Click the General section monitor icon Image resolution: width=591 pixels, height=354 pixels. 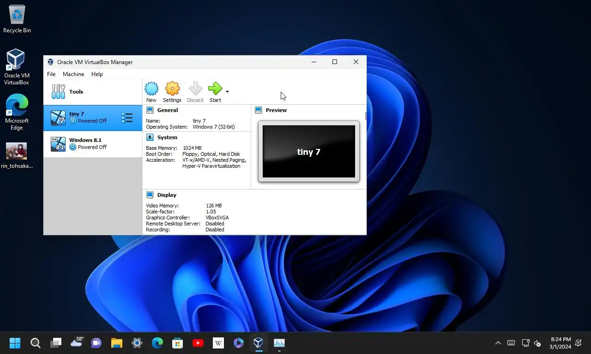pyautogui.click(x=150, y=110)
